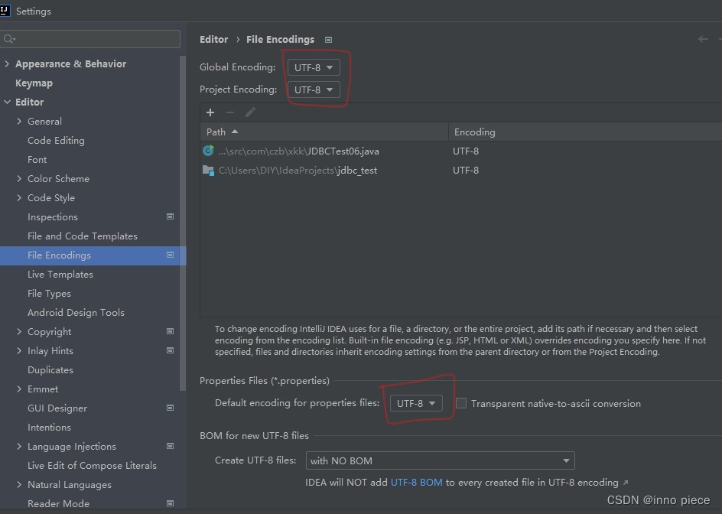Viewport: 722px width, 514px height.
Task: Select Live Templates
Action: click(60, 274)
